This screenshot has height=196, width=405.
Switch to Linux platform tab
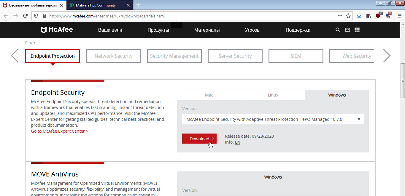coord(273,95)
